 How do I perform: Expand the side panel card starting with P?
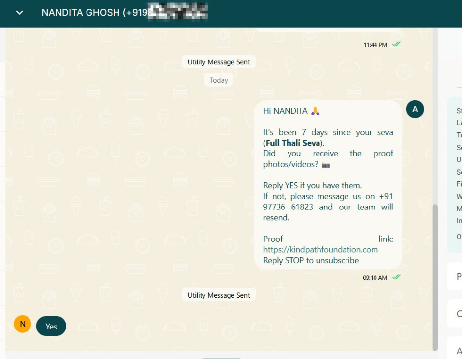(456, 277)
